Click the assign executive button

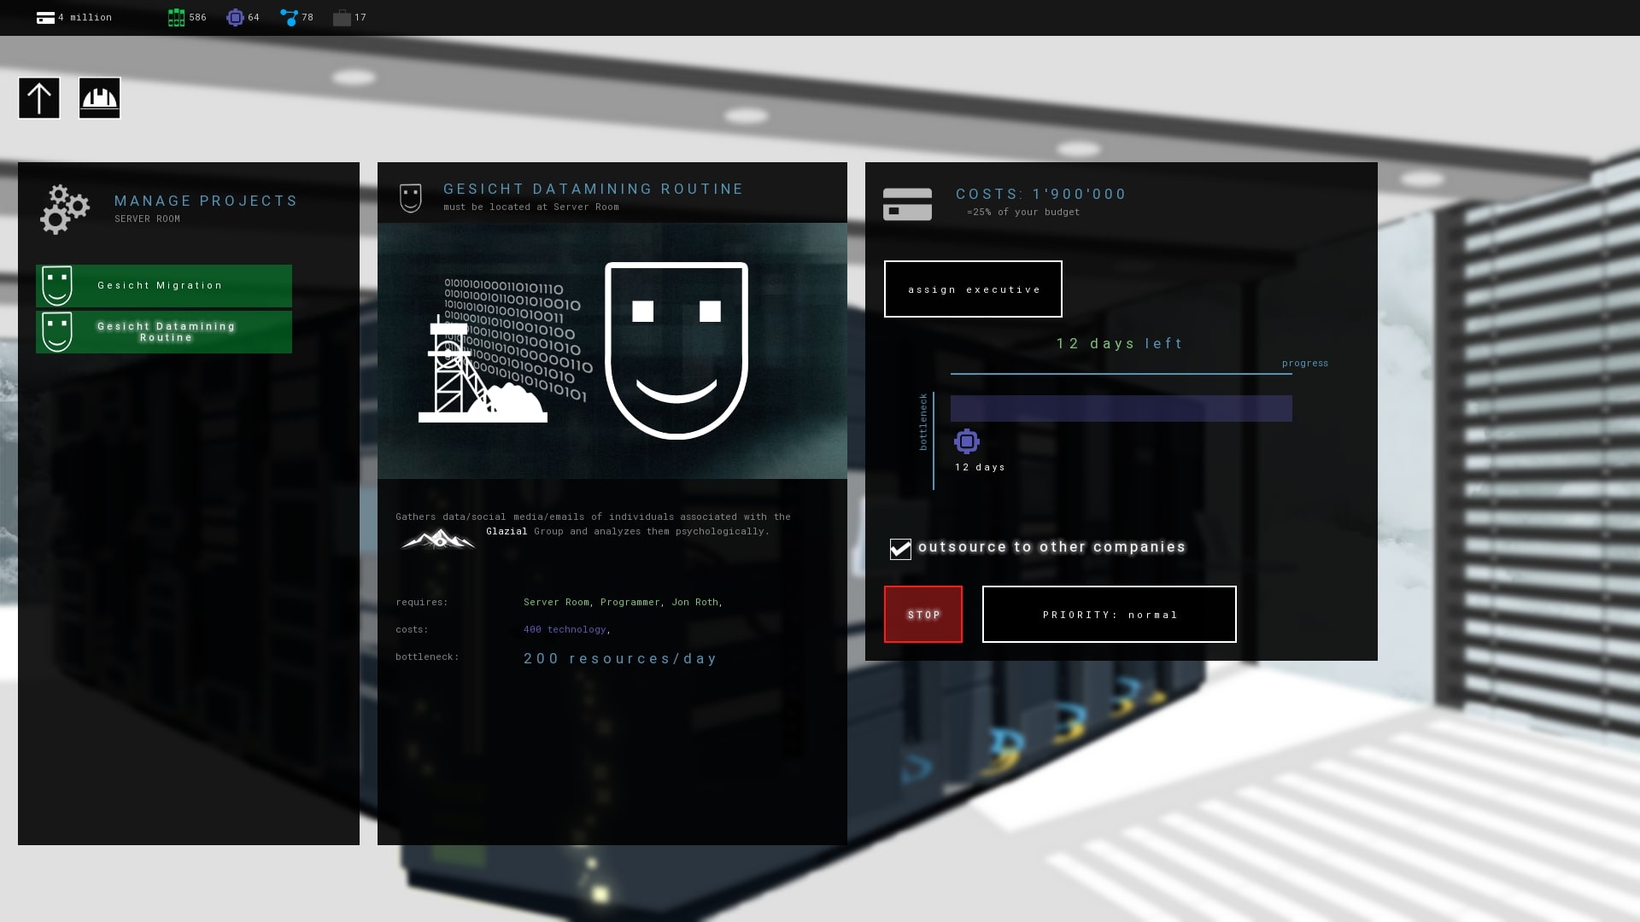[x=973, y=289]
